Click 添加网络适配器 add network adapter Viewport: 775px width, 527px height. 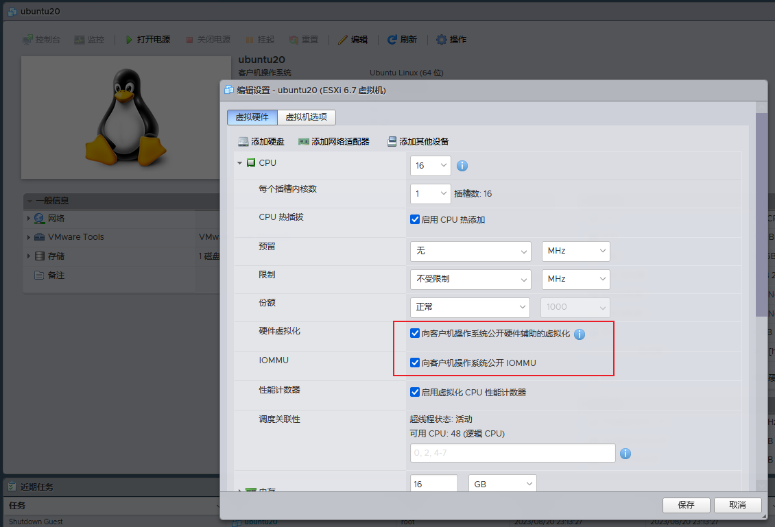(x=334, y=142)
